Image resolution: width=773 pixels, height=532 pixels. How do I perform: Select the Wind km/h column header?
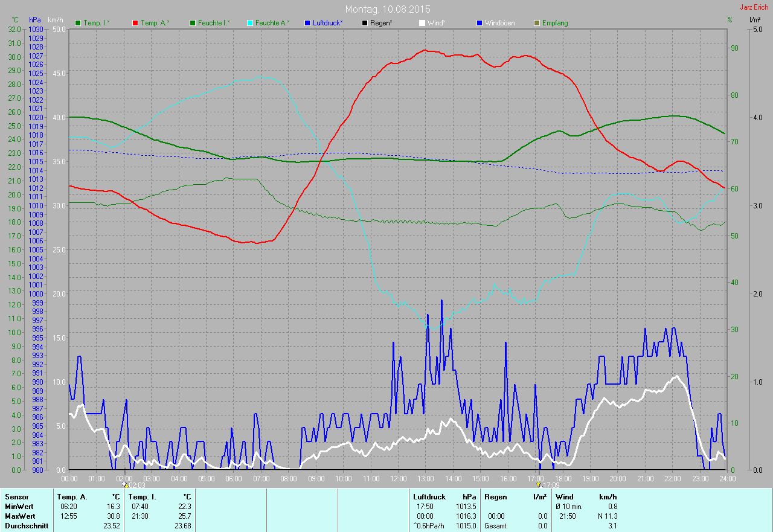(x=586, y=497)
